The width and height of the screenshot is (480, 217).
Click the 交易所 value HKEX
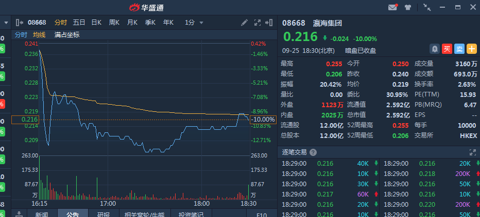coord(468,135)
